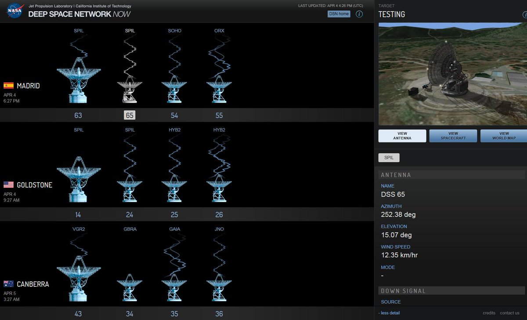Click the GAIA spacecraft label

coord(174,229)
